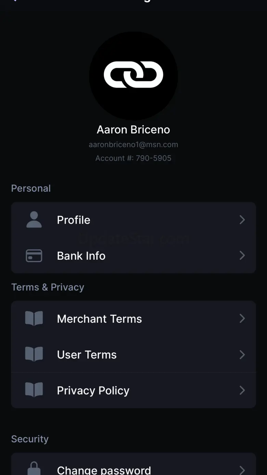
Task: Click the book icon next to Privacy Policy
Action: [34, 390]
